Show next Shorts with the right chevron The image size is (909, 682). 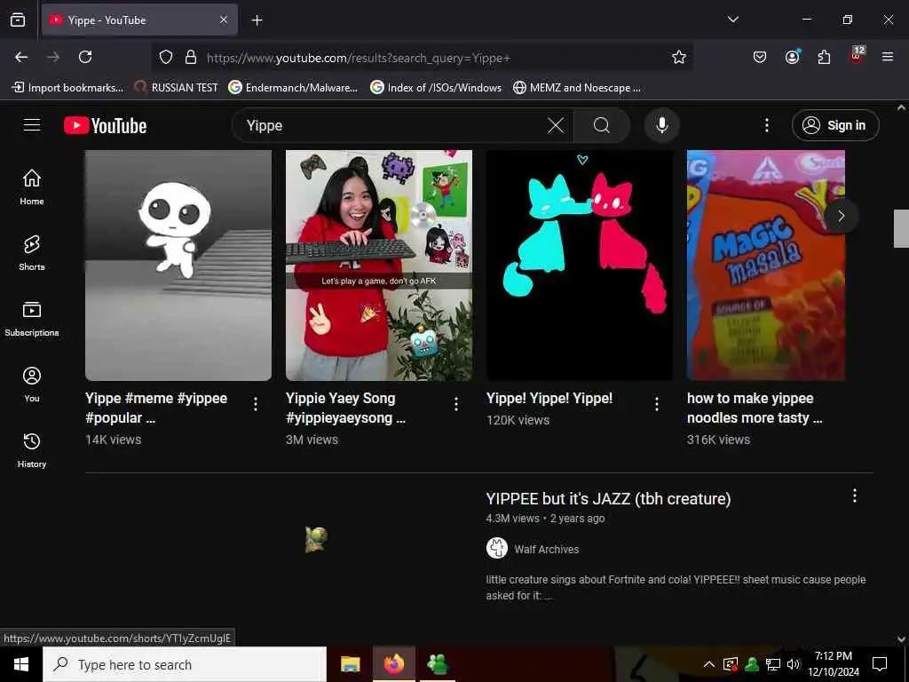(842, 216)
